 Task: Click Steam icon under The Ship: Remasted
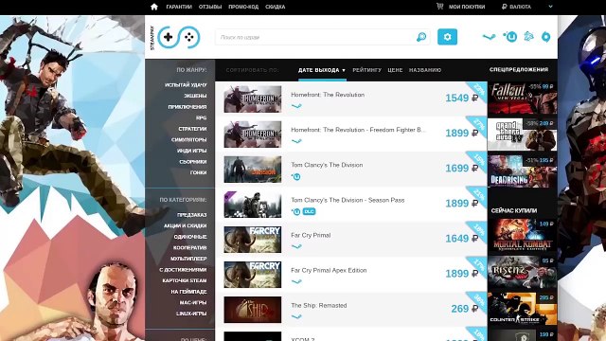296,316
